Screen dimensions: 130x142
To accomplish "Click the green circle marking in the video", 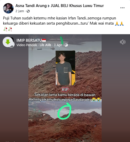I will click(x=64, y=111).
